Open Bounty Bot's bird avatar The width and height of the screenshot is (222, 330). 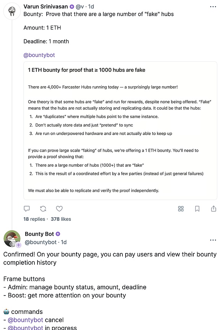pos(12,238)
